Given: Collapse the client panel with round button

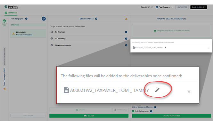Looking at the screenshot, I should click(x=44, y=19).
